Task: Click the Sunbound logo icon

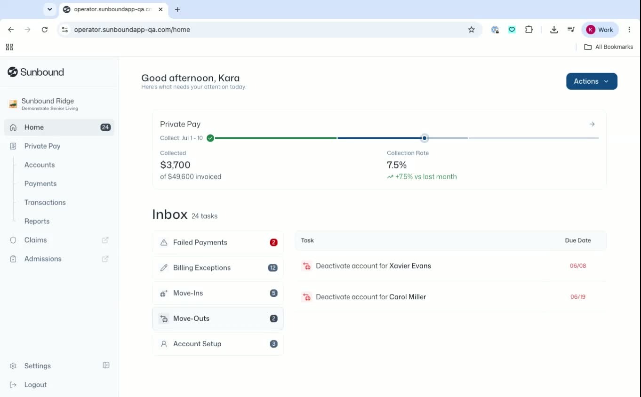Action: pyautogui.click(x=13, y=72)
